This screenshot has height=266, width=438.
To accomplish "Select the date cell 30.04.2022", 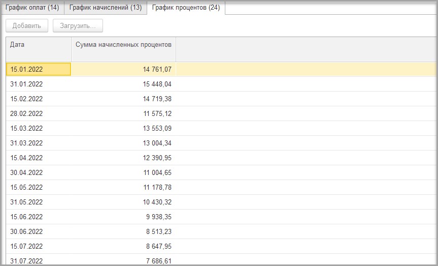I will [x=39, y=172].
